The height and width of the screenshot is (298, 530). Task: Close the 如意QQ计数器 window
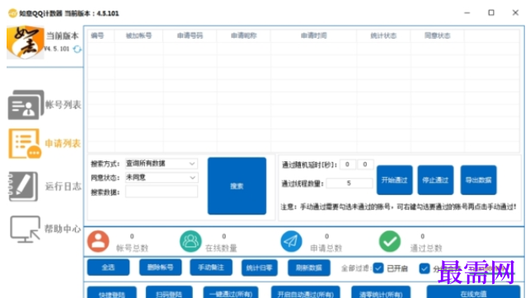click(515, 13)
